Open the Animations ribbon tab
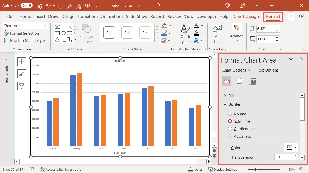The image size is (309, 173). 112,16
